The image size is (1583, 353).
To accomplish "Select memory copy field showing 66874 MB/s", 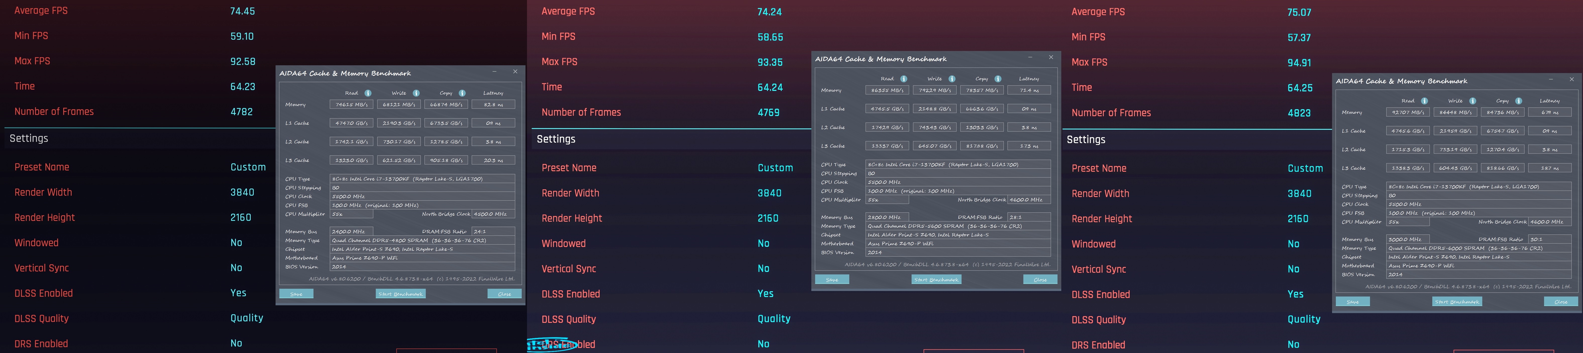I will pyautogui.click(x=446, y=104).
